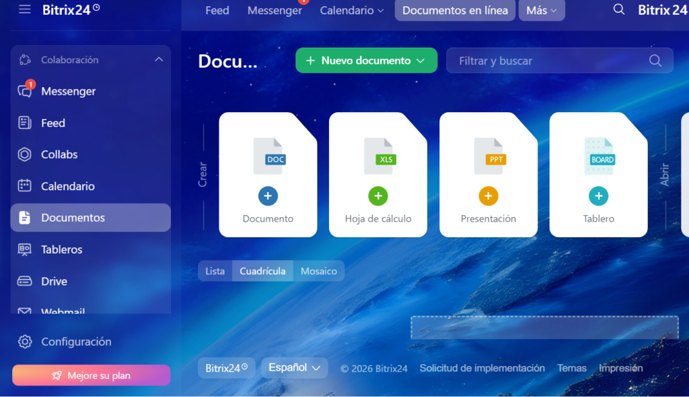The height and width of the screenshot is (397, 689).
Task: Click the green plus on Hoja de cálculo
Action: (378, 196)
